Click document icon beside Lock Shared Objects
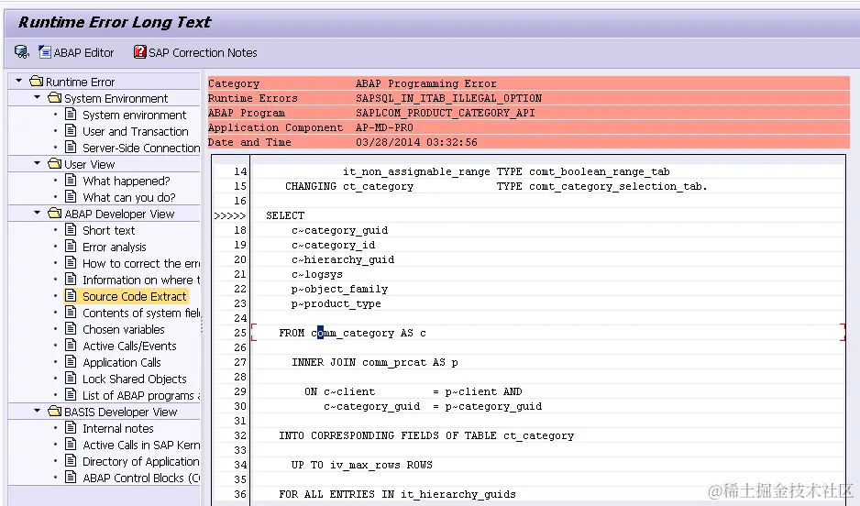Viewport: 860px width, 506px height. pos(71,378)
